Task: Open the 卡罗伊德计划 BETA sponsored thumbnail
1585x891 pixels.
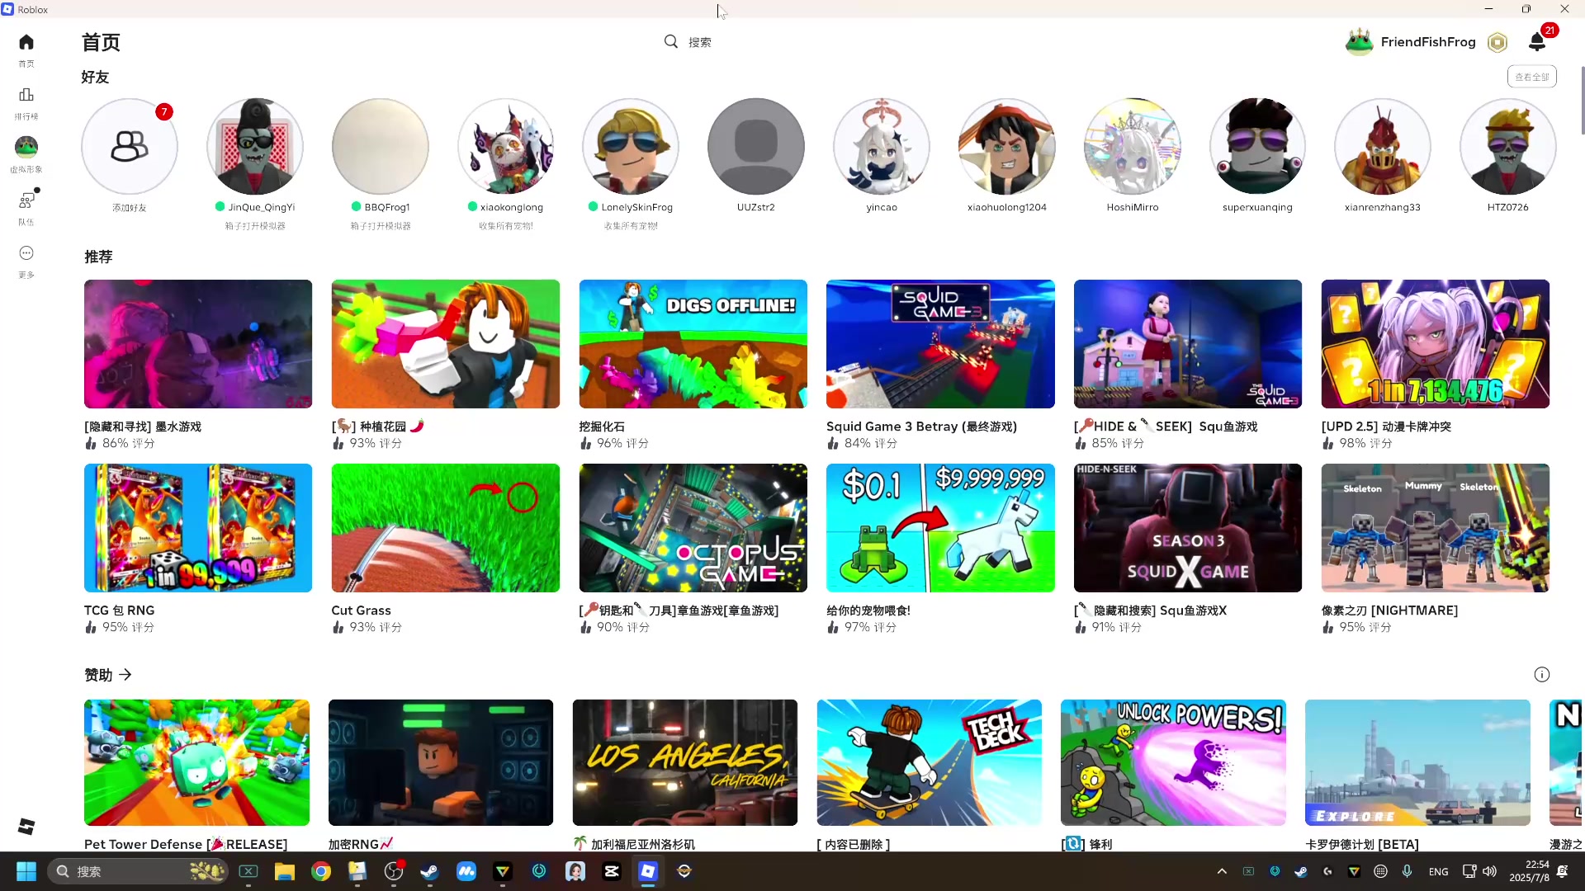Action: [1417, 763]
